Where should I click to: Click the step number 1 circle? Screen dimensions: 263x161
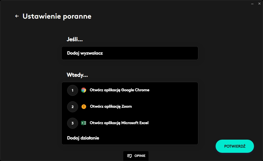click(x=73, y=90)
